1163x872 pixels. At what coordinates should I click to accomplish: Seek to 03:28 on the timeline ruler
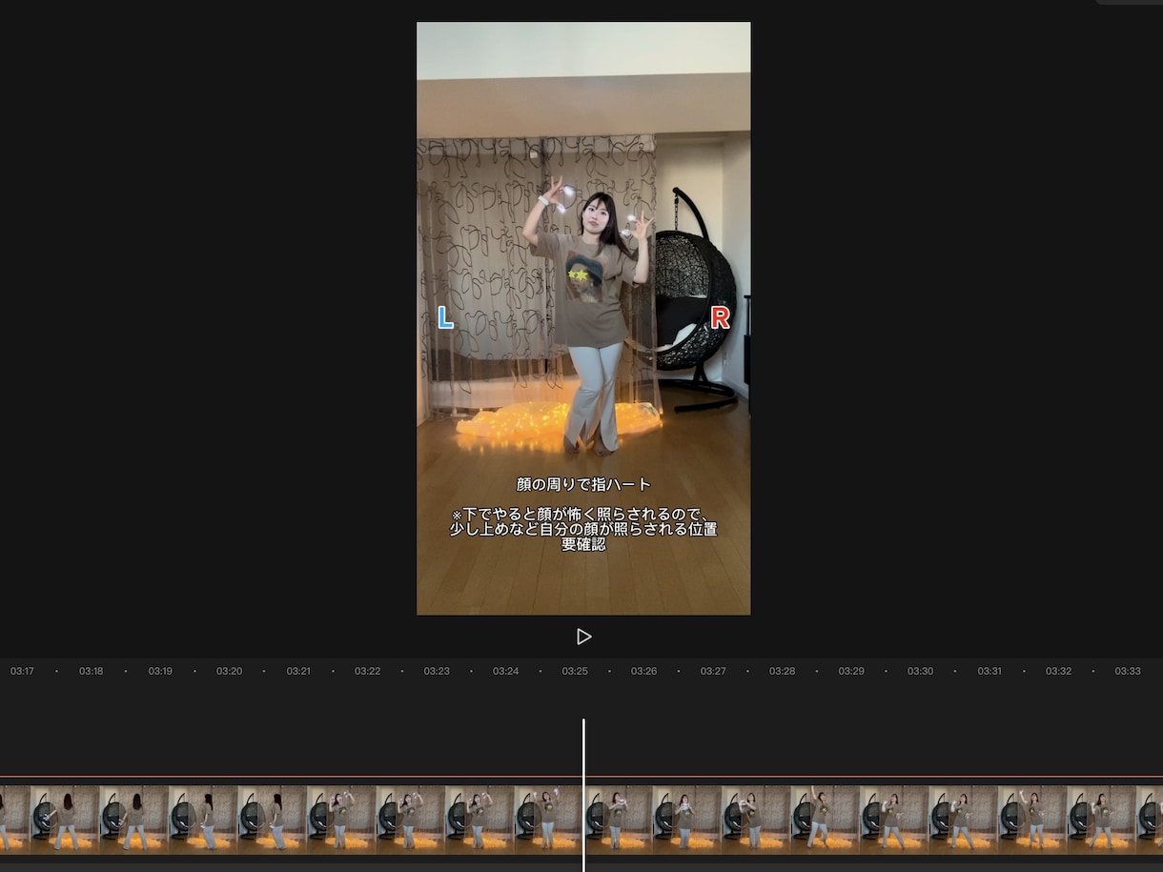783,671
